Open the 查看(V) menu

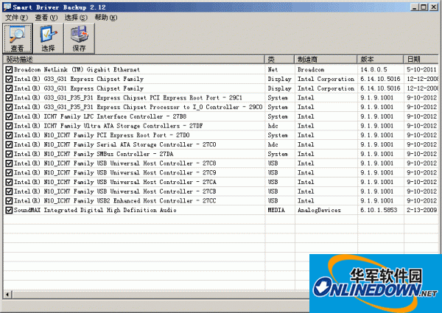click(x=46, y=18)
